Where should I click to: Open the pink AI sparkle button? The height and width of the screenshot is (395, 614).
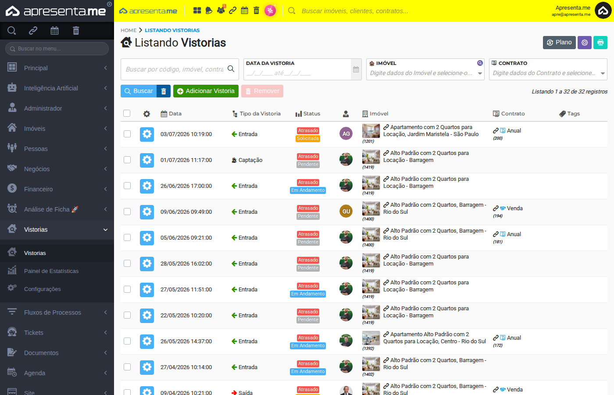point(270,11)
